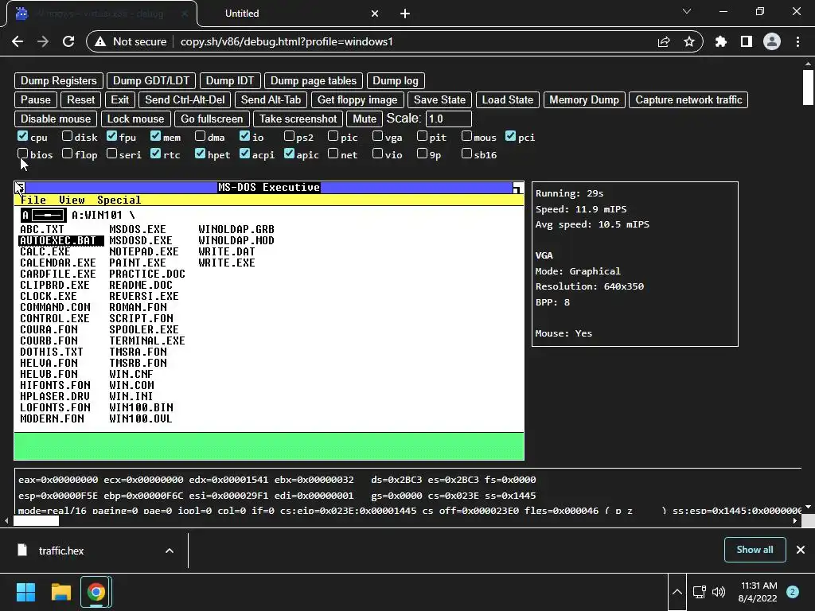Close the downloads bar

click(x=801, y=550)
